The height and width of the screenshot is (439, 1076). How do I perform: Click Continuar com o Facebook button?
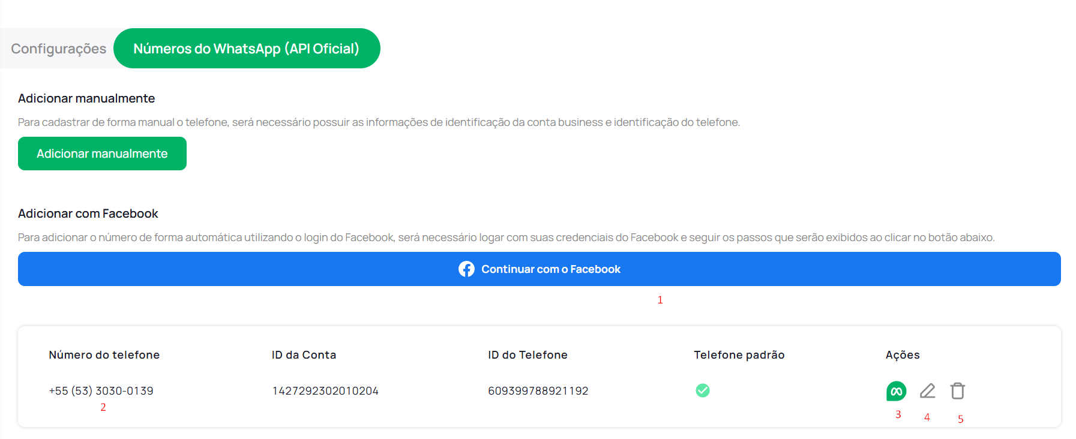coord(539,269)
